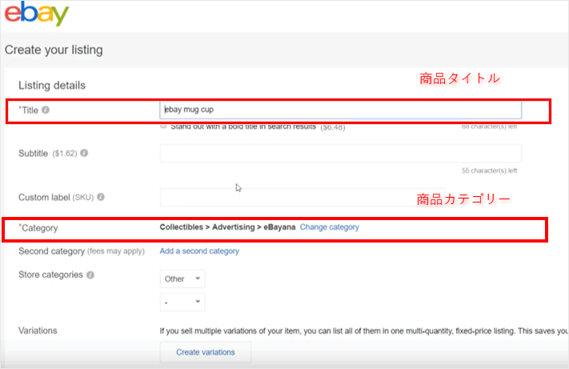The width and height of the screenshot is (569, 369).
Task: Follow the 'Change category' link
Action: [330, 227]
